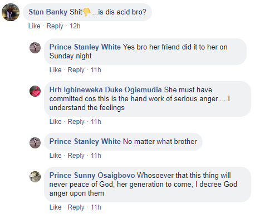Open Hrh Igbineweka Duke Ogiemudia's avatar
This screenshot has height=214, width=265.
coord(35,91)
